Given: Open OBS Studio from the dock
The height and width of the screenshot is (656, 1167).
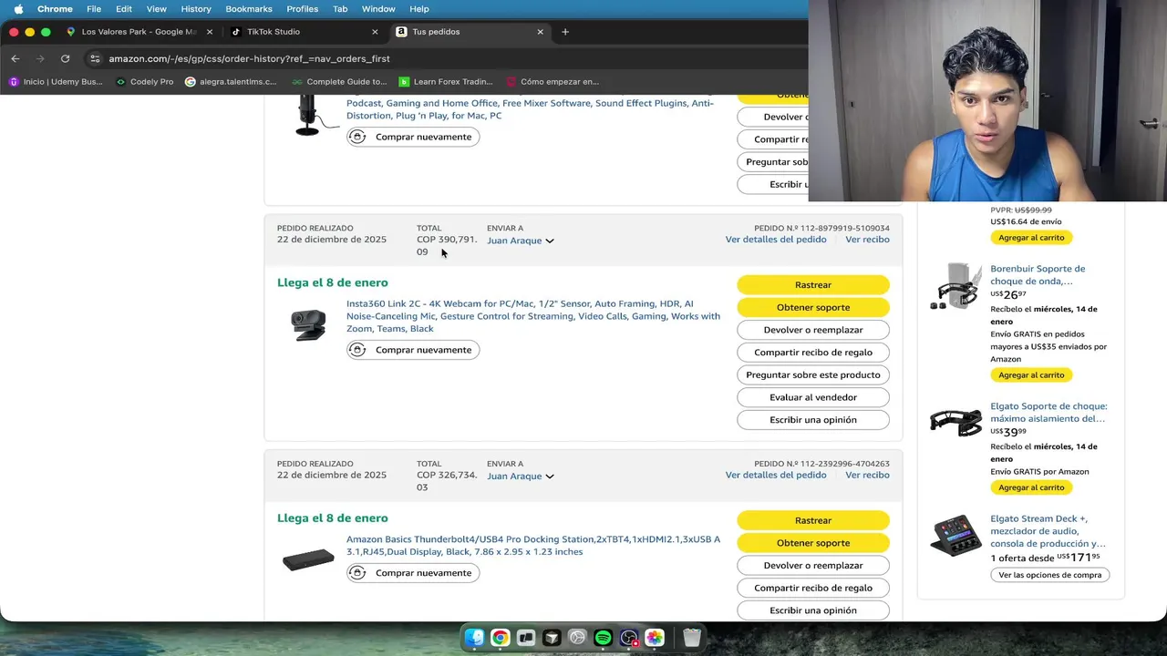Looking at the screenshot, I should click(x=629, y=638).
